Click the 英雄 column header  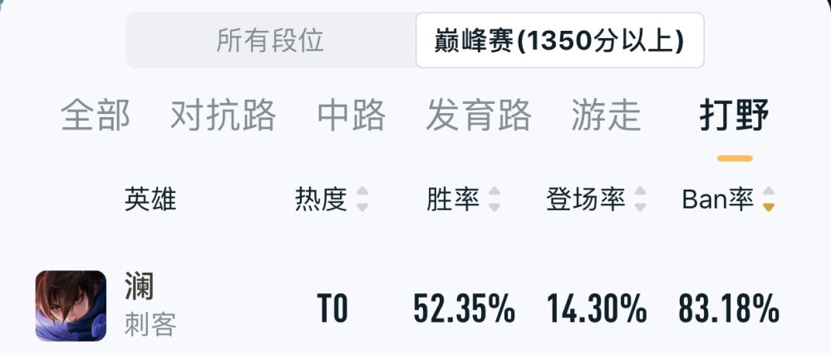[150, 200]
